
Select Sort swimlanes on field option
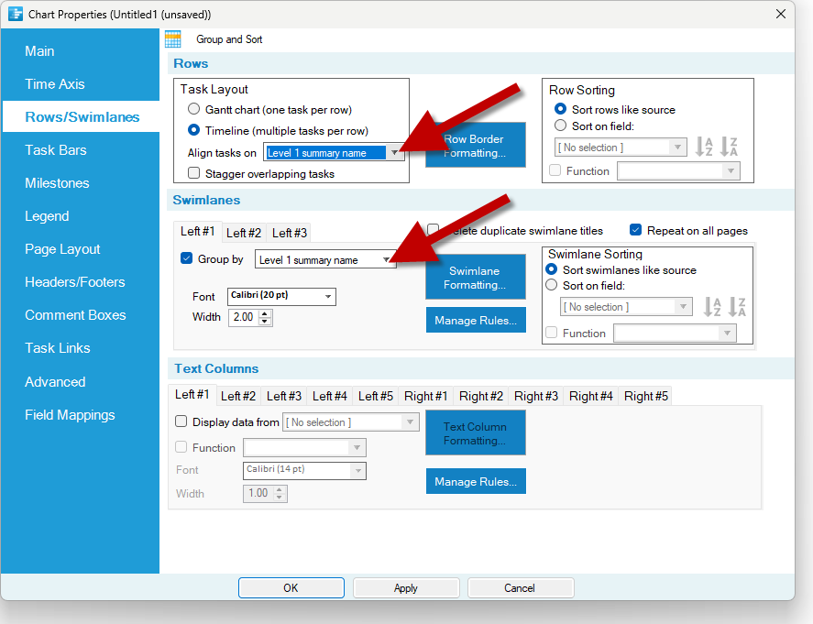552,285
